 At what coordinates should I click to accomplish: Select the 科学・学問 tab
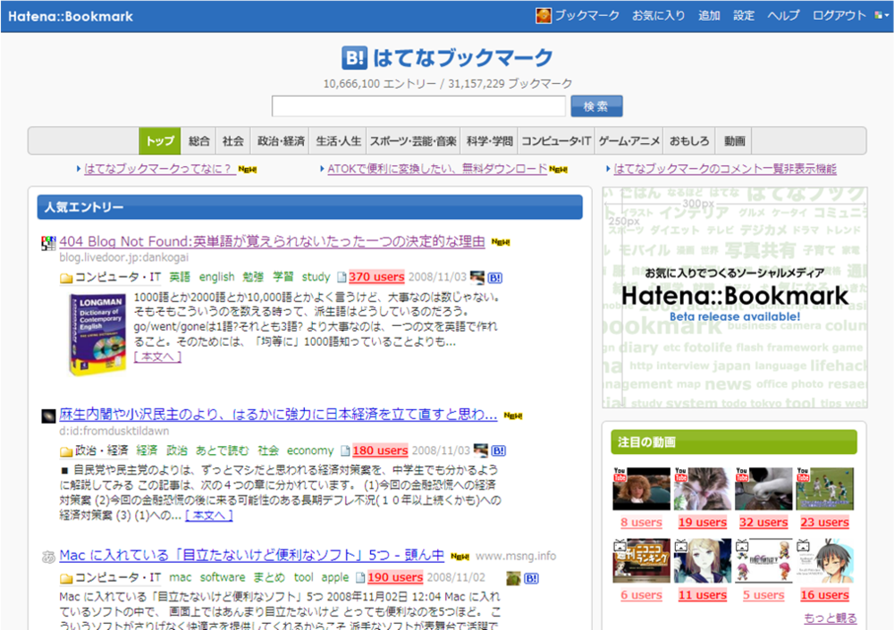[489, 141]
